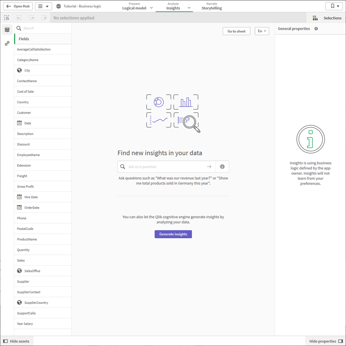Viewport: 346px width, 346px height.
Task: Switch to the Narrate Storytelling tab
Action: pyautogui.click(x=211, y=6)
